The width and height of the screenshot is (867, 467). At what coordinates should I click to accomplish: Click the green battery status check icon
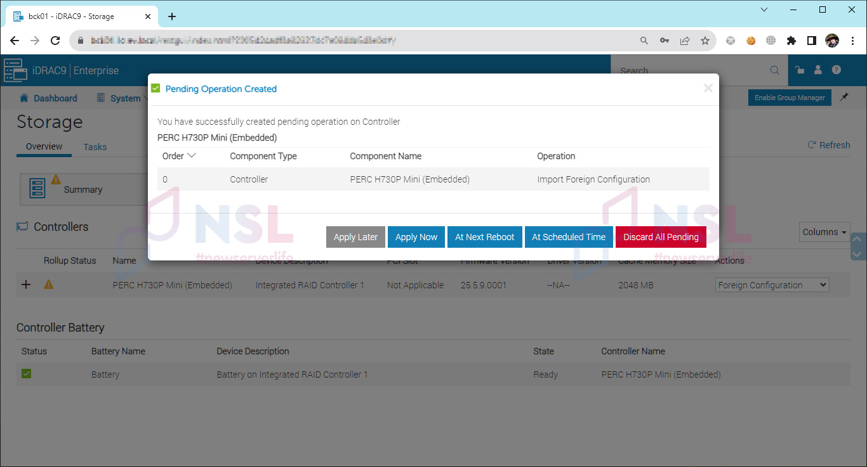pos(26,374)
